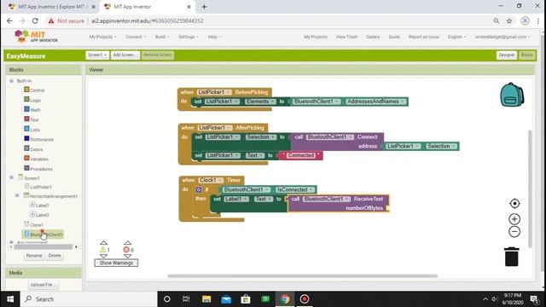Screen dimensions: 546x307
Task: Click the Upload File button
Action: pyautogui.click(x=44, y=285)
